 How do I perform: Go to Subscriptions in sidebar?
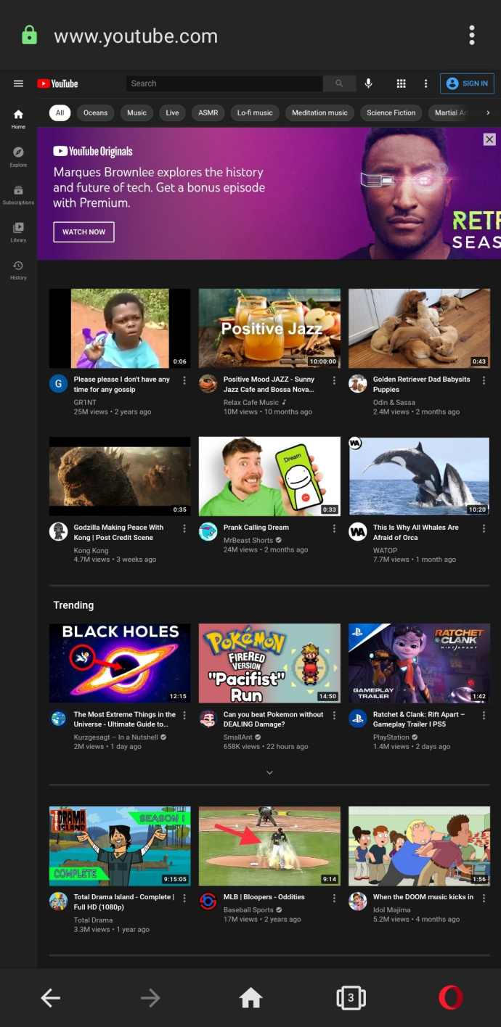[18, 194]
